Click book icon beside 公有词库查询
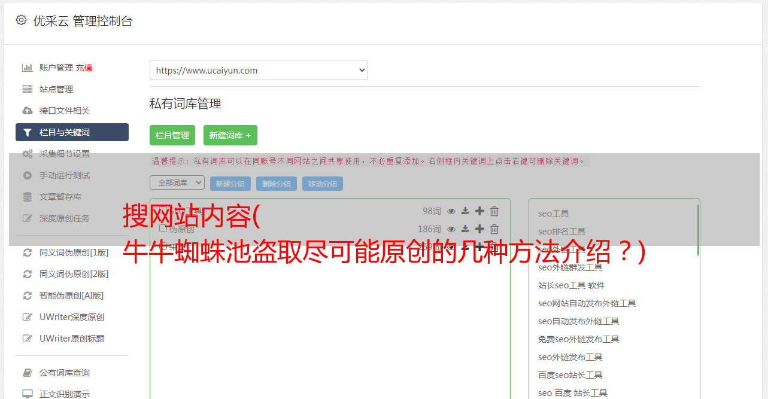 28,373
